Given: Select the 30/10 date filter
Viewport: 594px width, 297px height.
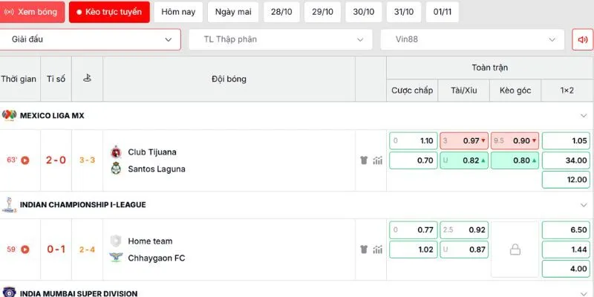Looking at the screenshot, I should (364, 12).
